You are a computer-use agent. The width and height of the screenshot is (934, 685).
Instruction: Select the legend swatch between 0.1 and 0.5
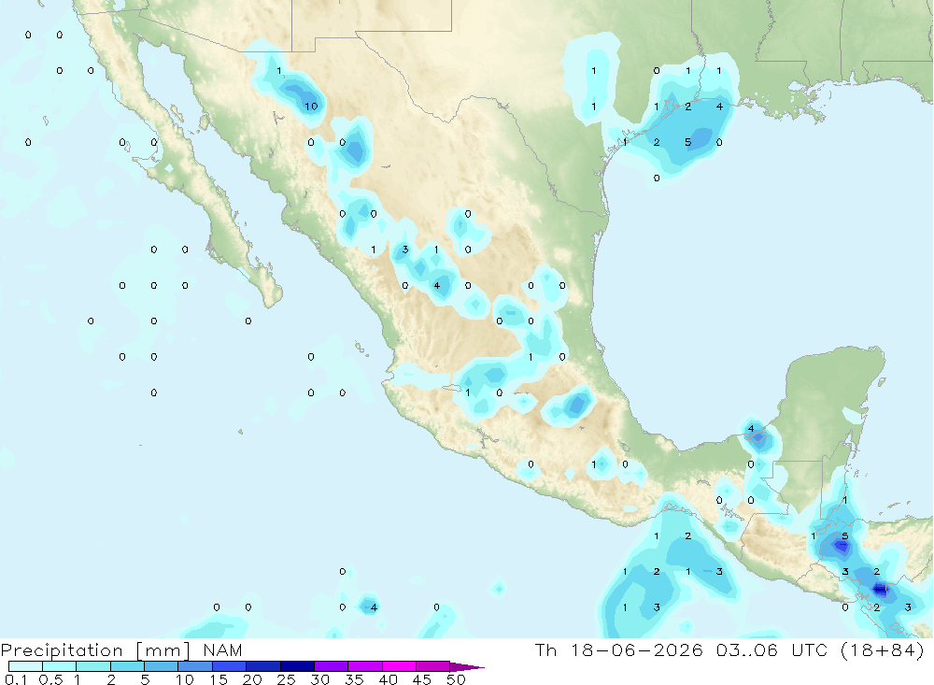point(25,666)
